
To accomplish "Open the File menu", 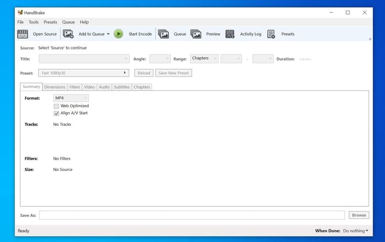I will coord(20,22).
